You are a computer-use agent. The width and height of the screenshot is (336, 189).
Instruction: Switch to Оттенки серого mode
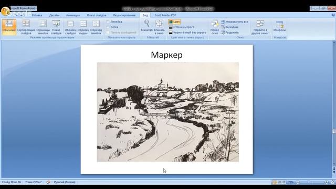[x=182, y=27]
